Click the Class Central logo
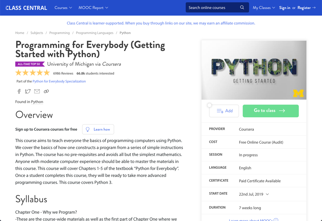The image size is (322, 221). pyautogui.click(x=26, y=8)
